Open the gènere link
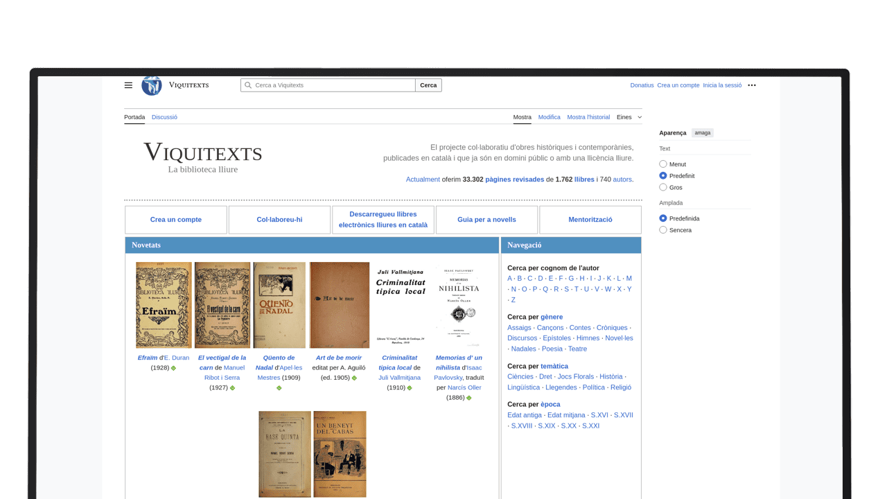 pos(552,317)
